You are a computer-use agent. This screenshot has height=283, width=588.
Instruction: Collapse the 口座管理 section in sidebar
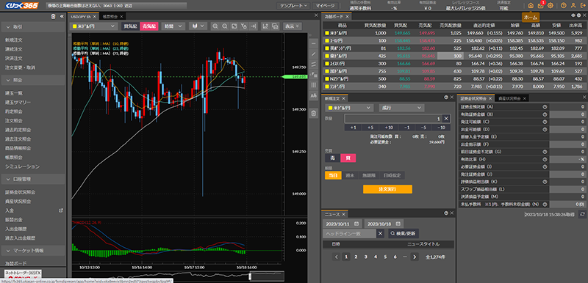(33, 180)
